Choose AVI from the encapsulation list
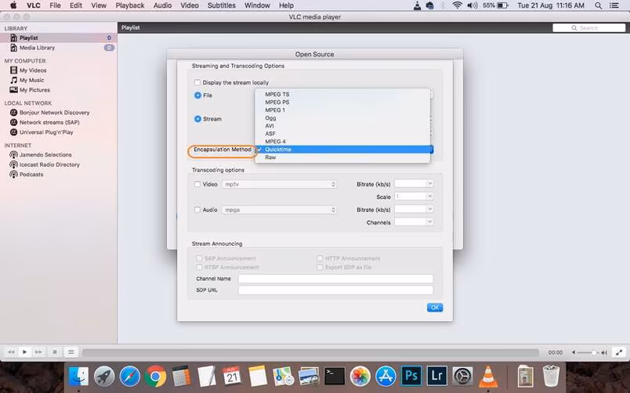 tap(342, 125)
